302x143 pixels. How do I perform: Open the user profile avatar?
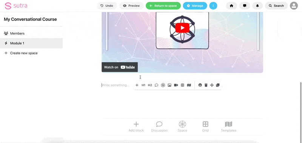click(294, 6)
